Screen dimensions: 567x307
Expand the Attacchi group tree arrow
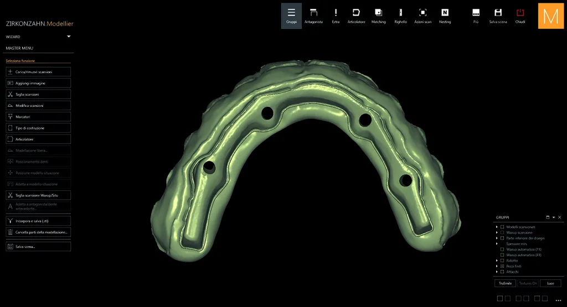pos(497,272)
